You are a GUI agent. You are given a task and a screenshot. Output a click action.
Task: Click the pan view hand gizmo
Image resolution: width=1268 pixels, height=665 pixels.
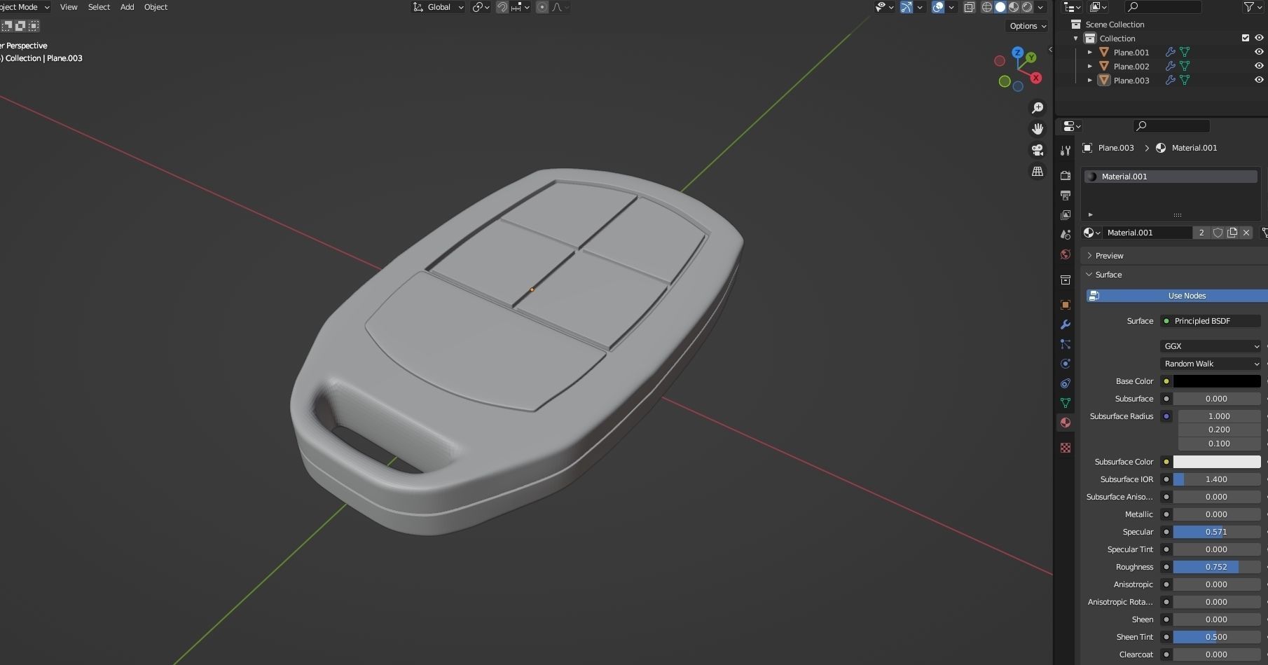pos(1038,129)
